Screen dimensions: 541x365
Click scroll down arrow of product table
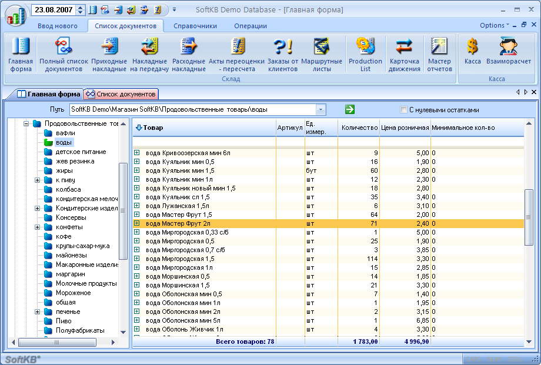pos(529,342)
